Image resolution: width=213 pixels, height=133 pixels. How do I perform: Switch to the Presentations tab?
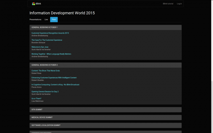click(35, 19)
